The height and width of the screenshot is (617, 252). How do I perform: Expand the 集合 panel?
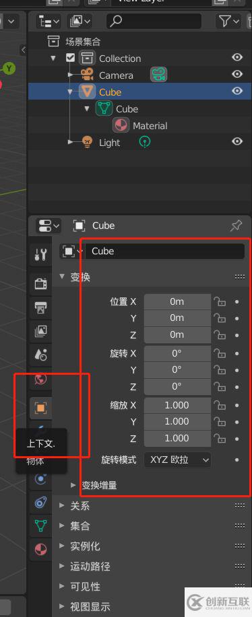tap(61, 525)
